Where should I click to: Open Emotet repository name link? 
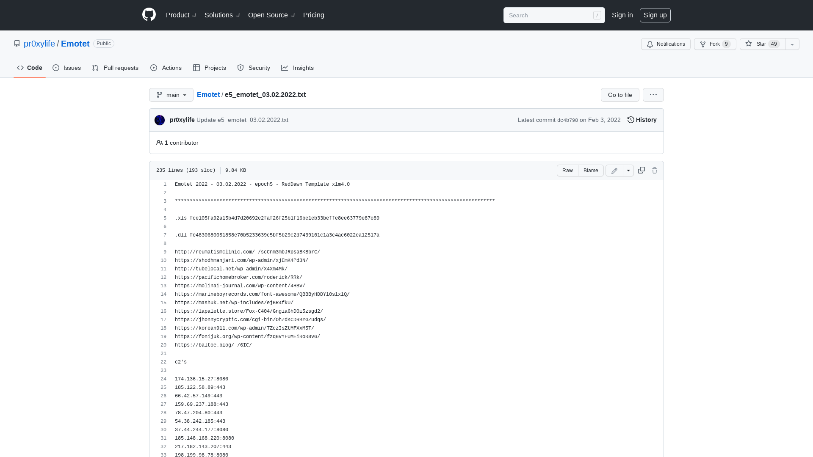(75, 44)
